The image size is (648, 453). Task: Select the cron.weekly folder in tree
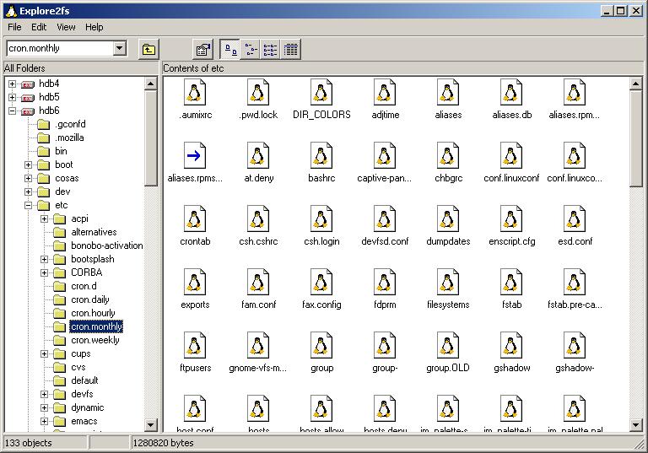point(95,341)
